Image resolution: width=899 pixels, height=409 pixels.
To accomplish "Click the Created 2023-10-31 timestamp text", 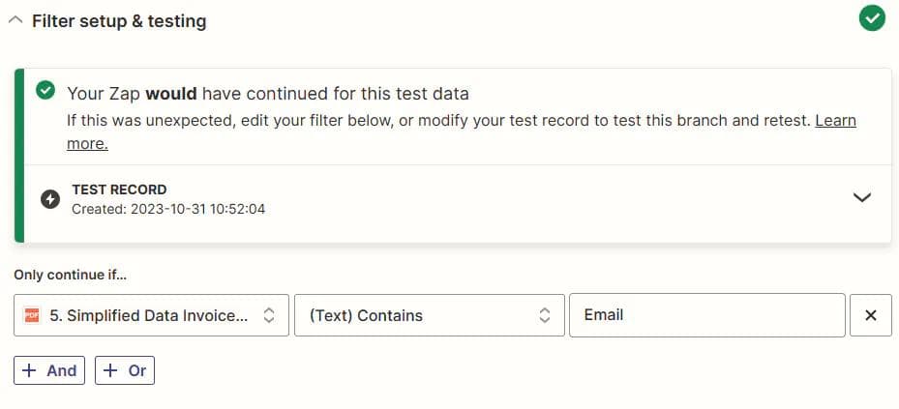I will (168, 208).
